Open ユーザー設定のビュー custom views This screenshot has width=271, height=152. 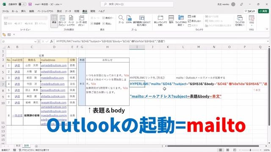pyautogui.click(x=81, y=21)
